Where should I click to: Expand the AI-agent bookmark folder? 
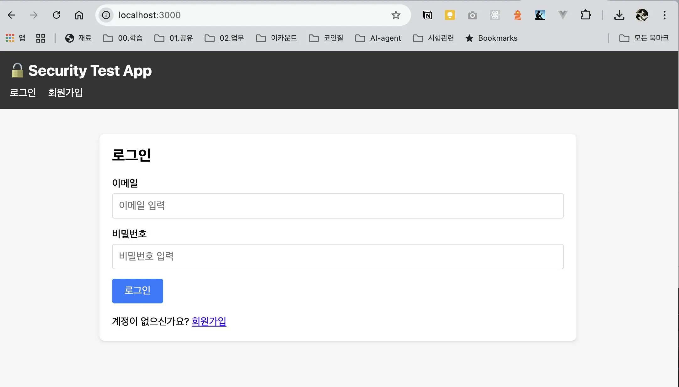[378, 38]
